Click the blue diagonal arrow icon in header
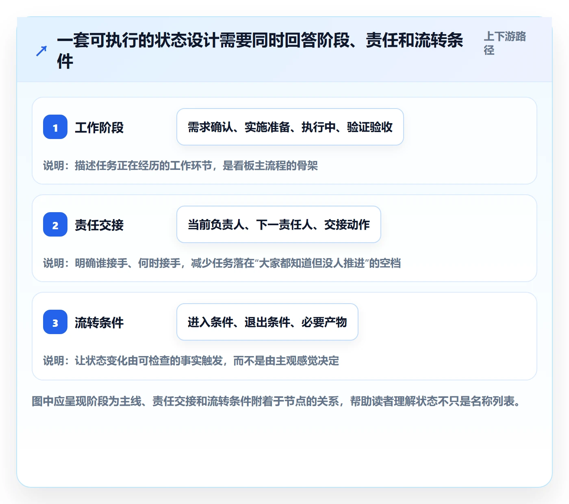Screen dimensions: 569x504 [41, 51]
